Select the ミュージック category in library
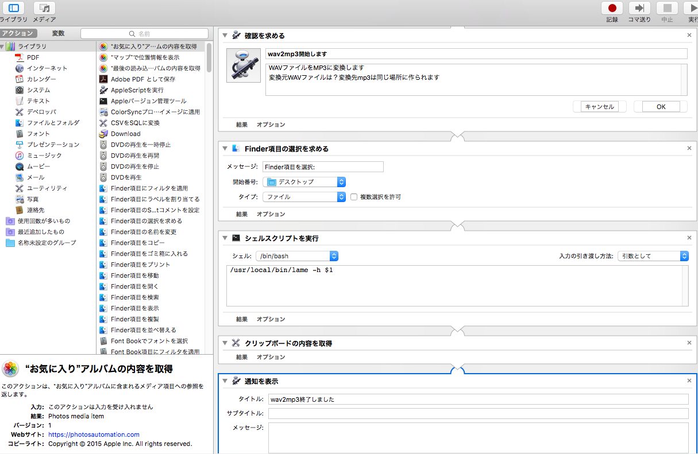698x454 pixels. pos(44,156)
